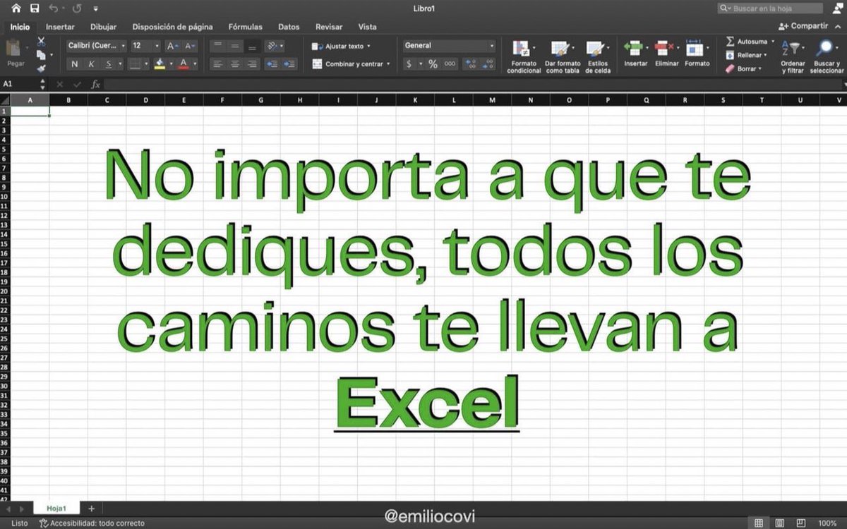Open Formato condicional menu
The image size is (847, 529).
click(524, 56)
